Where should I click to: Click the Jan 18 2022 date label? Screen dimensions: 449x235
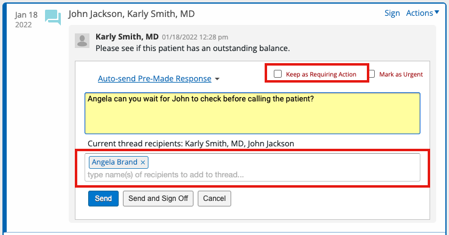click(26, 19)
